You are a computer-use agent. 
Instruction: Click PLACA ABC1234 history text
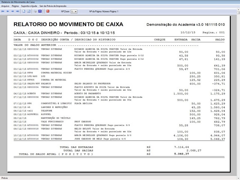83,103
